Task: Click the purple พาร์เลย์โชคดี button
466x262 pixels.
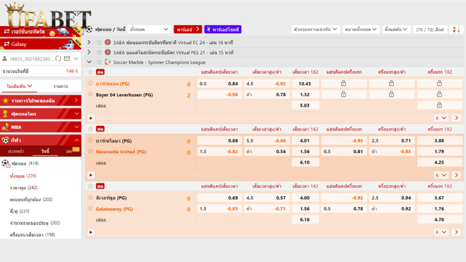Action: pos(223,30)
